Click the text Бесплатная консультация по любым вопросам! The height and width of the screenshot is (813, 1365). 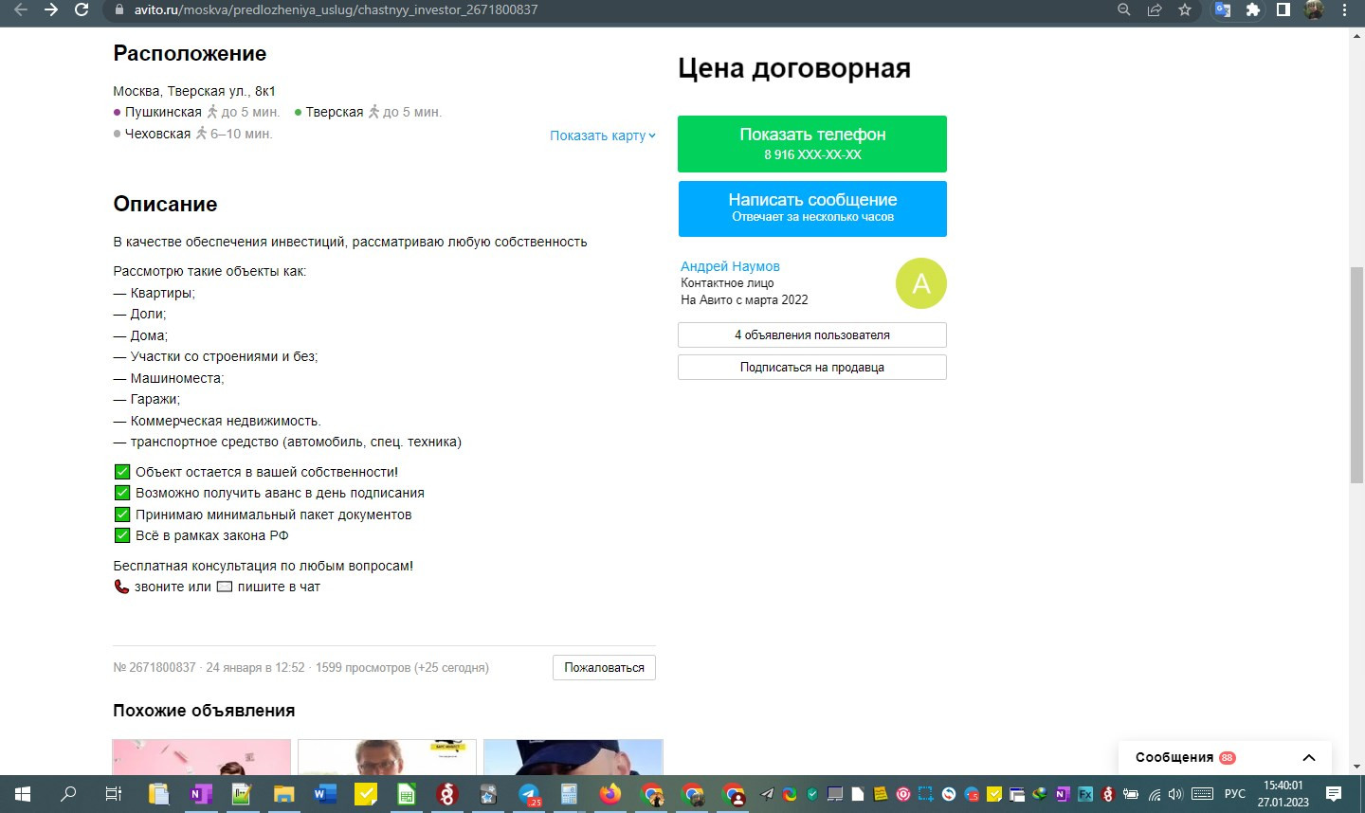pyautogui.click(x=264, y=566)
